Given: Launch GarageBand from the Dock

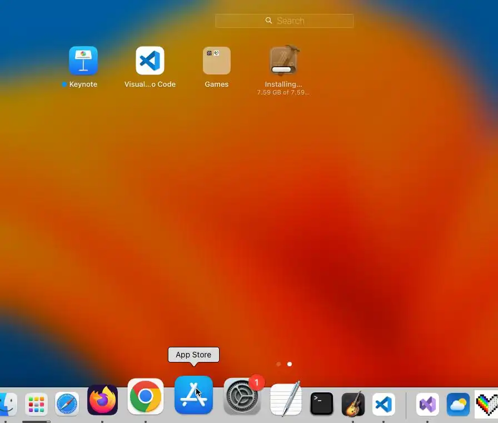Looking at the screenshot, I should tap(353, 404).
